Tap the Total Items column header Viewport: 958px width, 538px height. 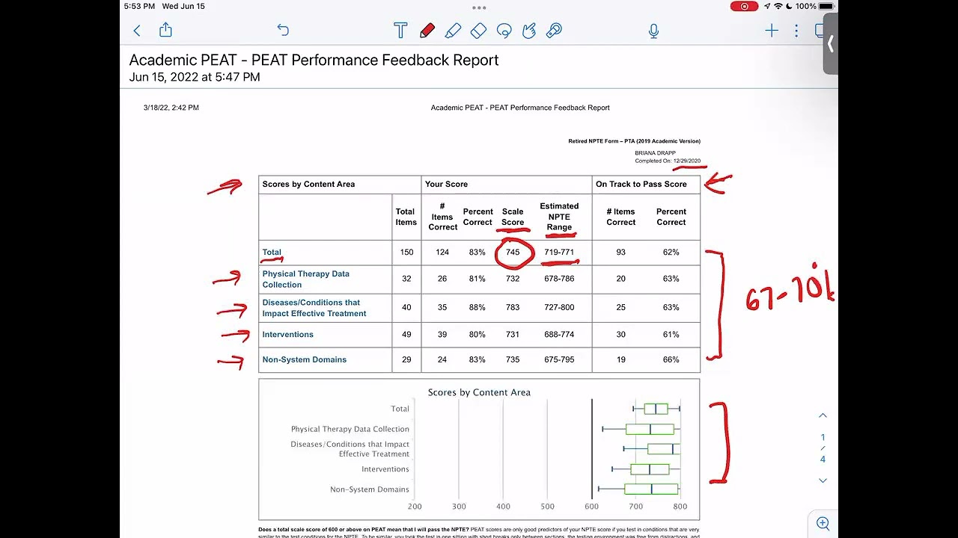point(406,217)
